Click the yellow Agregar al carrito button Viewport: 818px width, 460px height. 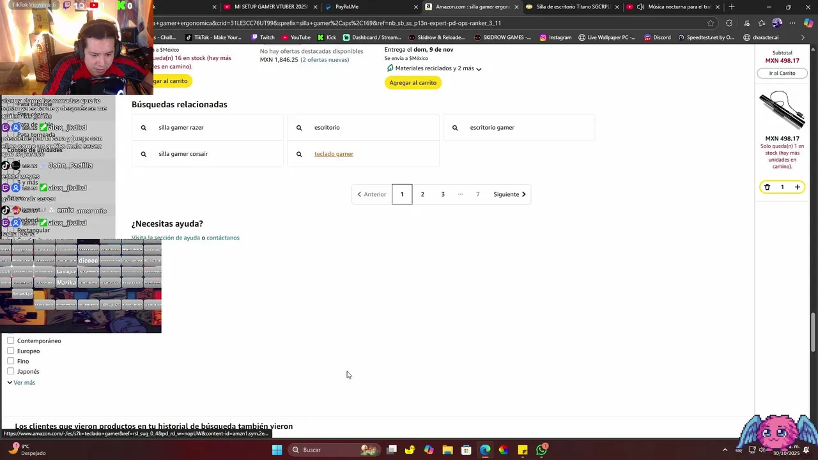tap(413, 82)
